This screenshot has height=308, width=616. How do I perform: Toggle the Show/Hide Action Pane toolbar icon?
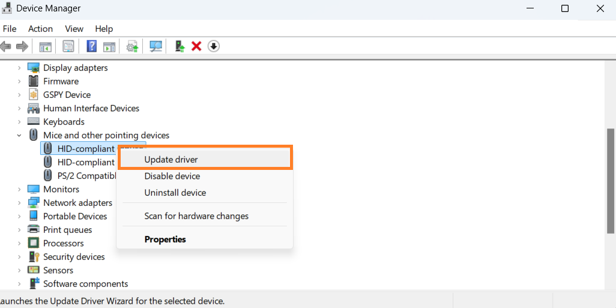coord(109,47)
